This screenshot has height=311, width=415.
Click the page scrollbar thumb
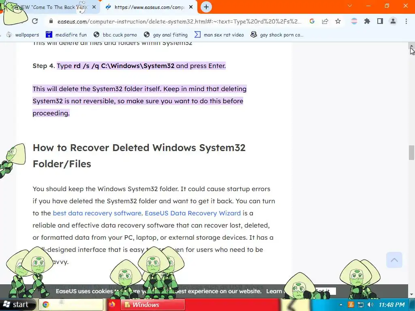(x=411, y=153)
